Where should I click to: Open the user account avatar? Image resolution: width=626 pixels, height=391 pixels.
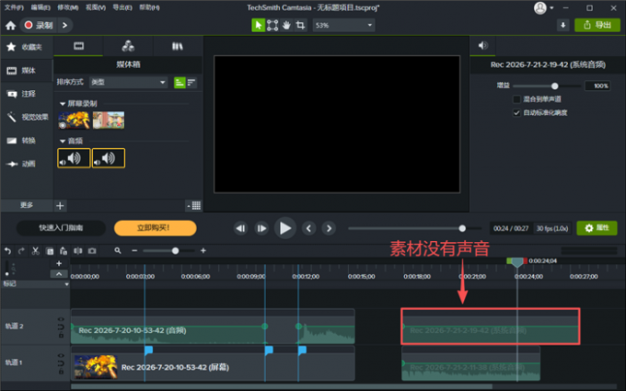click(539, 7)
